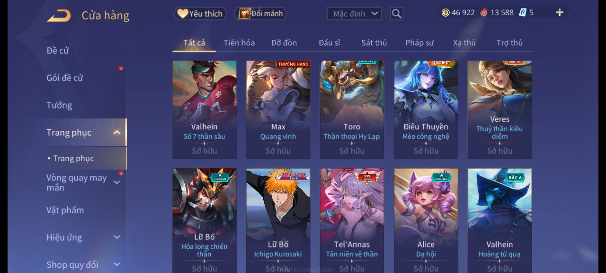Screen dimensions: 606x273
Task: Select the Tiến hóa tab
Action: pyautogui.click(x=239, y=43)
